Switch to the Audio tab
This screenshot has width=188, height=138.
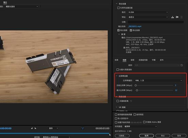(x=132, y=60)
